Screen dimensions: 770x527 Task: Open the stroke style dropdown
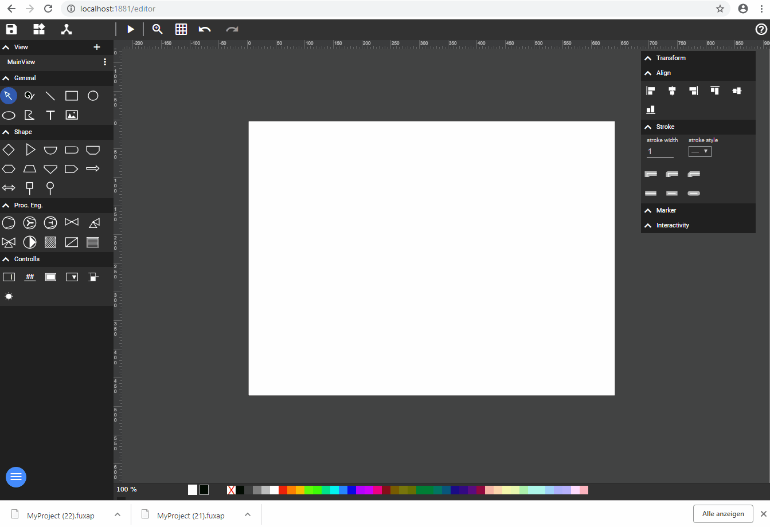699,152
